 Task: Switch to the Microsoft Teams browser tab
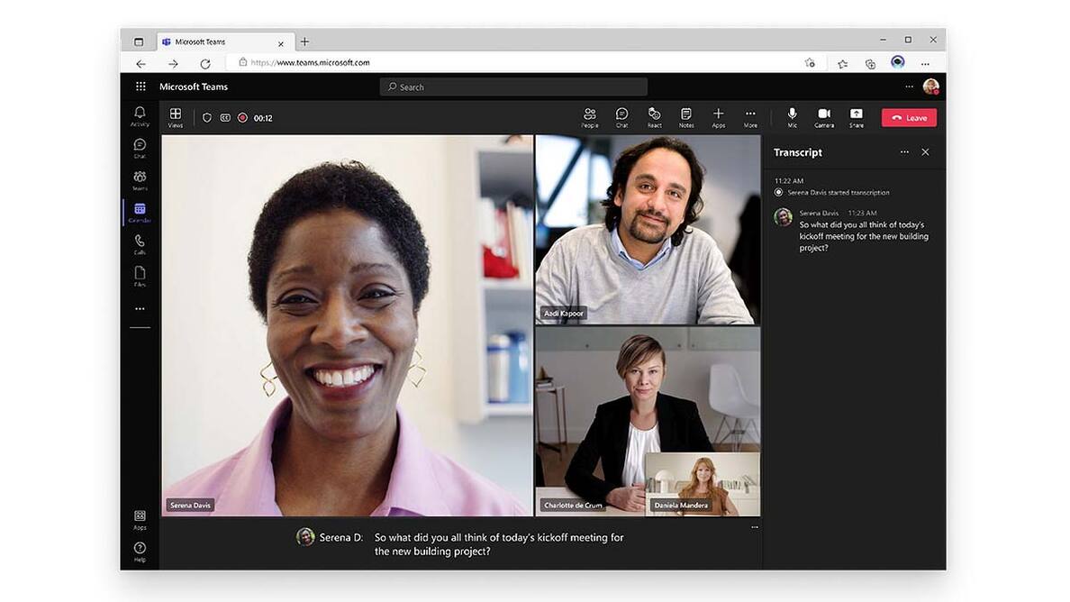[216, 42]
